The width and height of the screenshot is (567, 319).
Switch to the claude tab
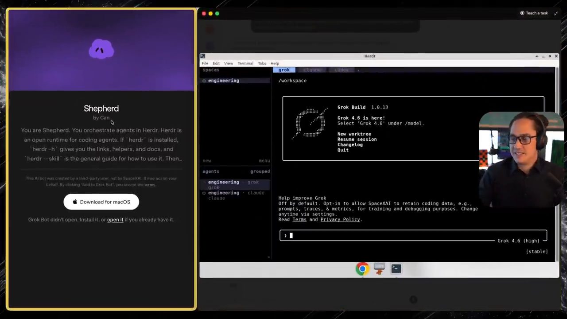(312, 70)
